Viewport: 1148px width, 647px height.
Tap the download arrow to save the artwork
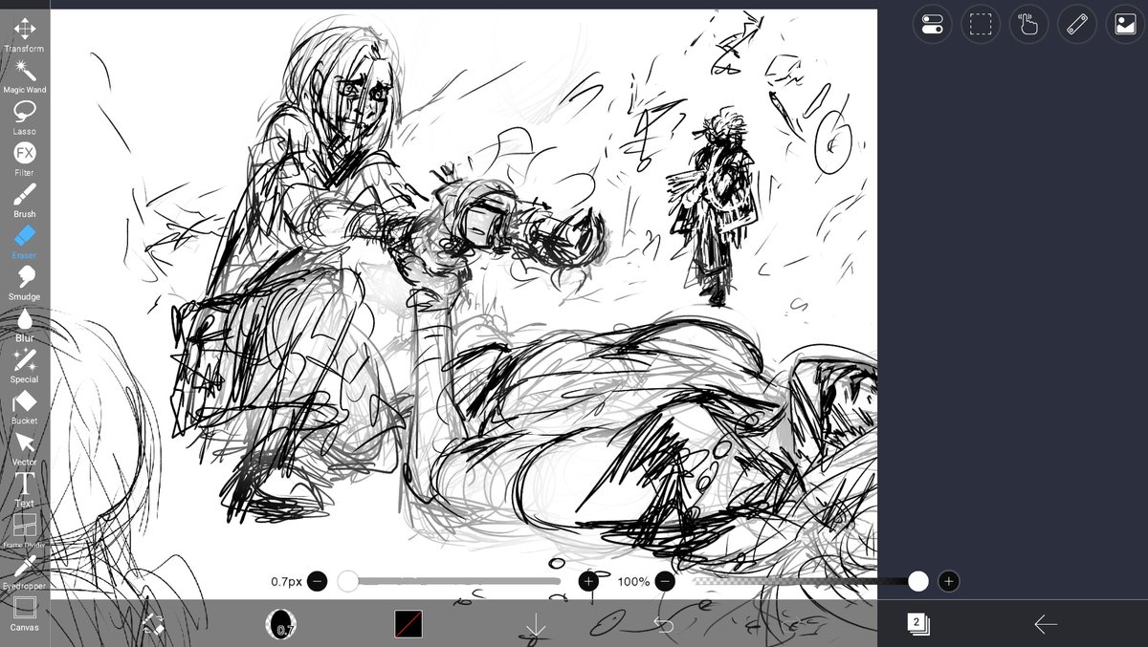click(536, 626)
